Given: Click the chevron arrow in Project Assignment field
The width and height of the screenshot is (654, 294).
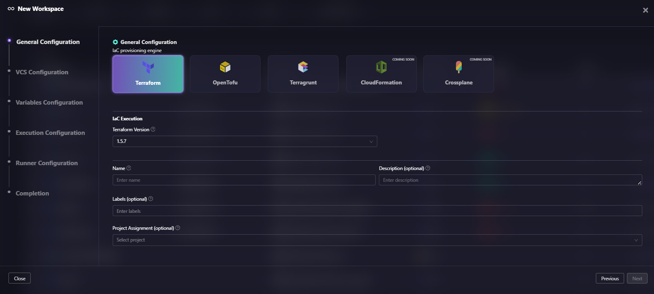Looking at the screenshot, I should pyautogui.click(x=636, y=240).
